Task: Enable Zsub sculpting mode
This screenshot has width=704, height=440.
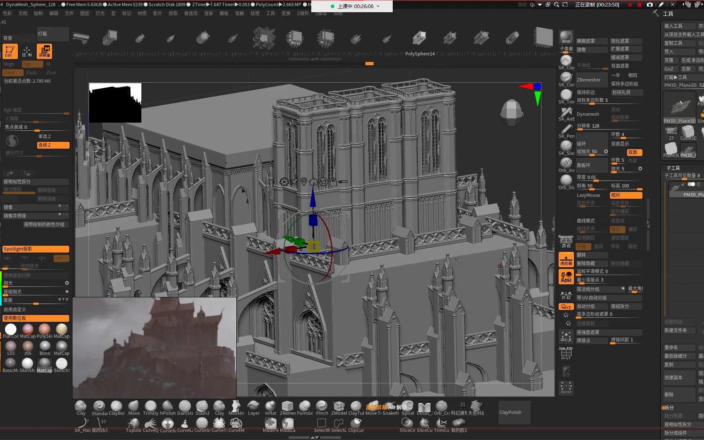Action: pyautogui.click(x=31, y=72)
